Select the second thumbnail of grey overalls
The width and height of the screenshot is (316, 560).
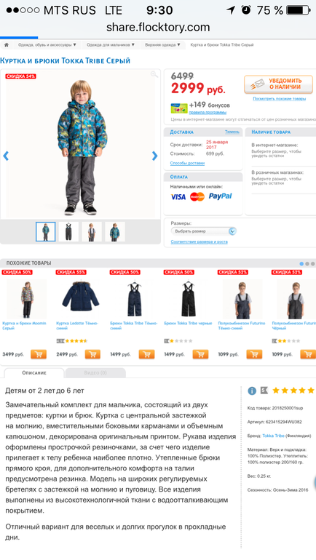click(x=68, y=231)
